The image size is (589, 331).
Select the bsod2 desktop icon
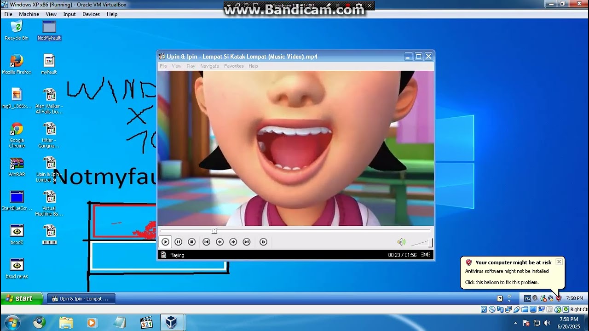pos(17,234)
